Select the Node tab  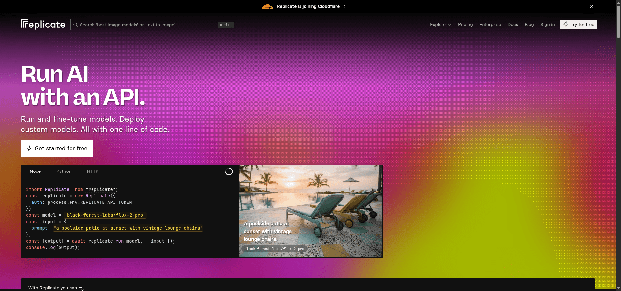[35, 171]
